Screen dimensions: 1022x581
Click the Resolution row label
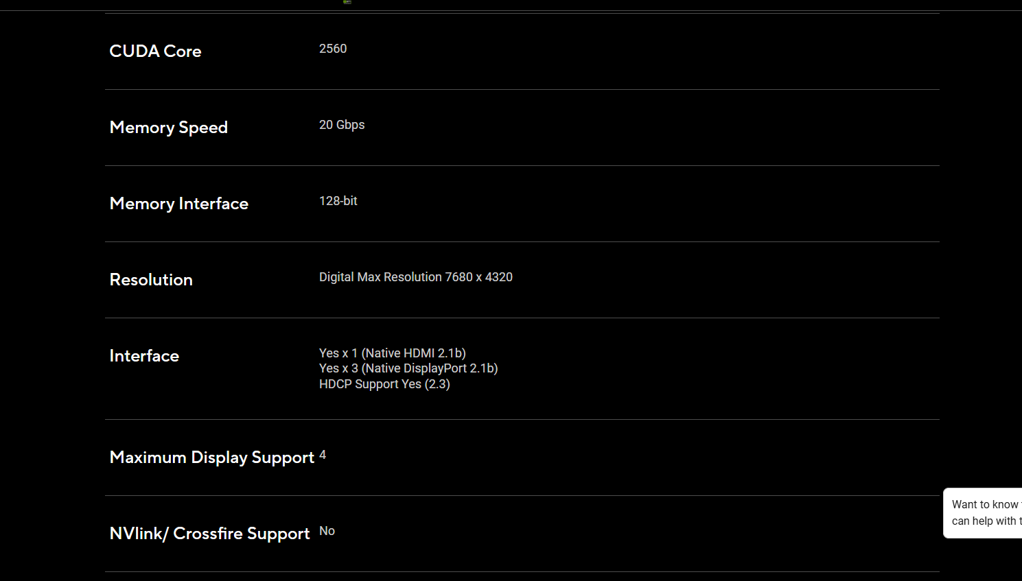point(151,280)
